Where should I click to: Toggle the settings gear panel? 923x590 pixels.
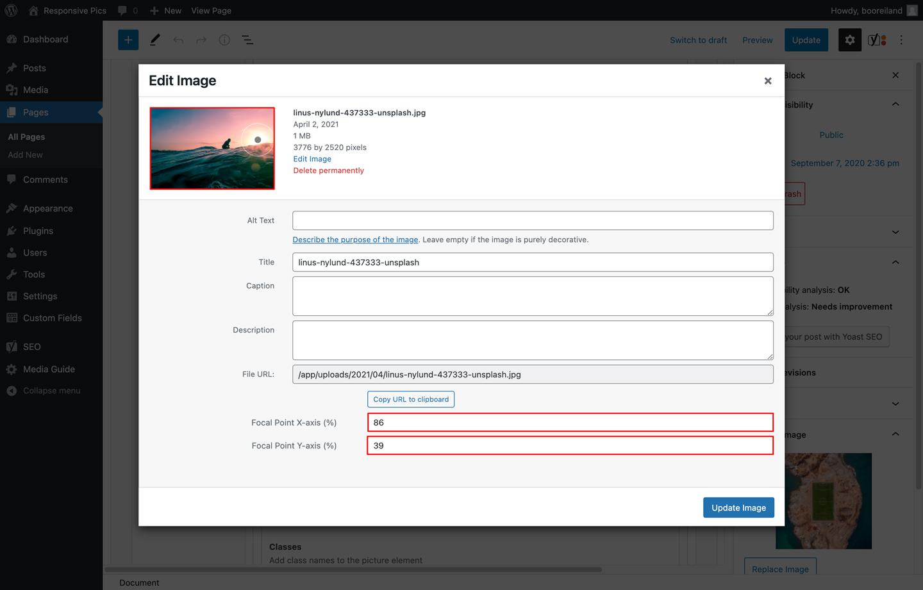[x=850, y=40]
